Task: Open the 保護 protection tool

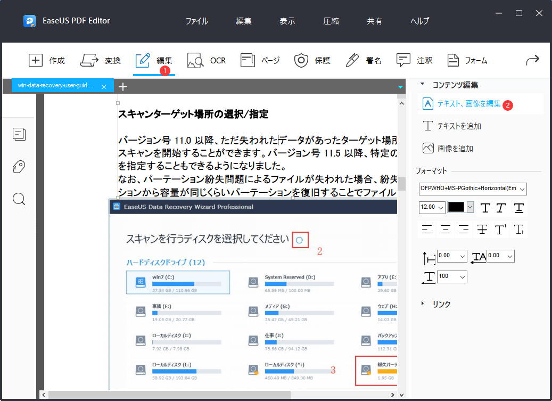Action: (312, 60)
